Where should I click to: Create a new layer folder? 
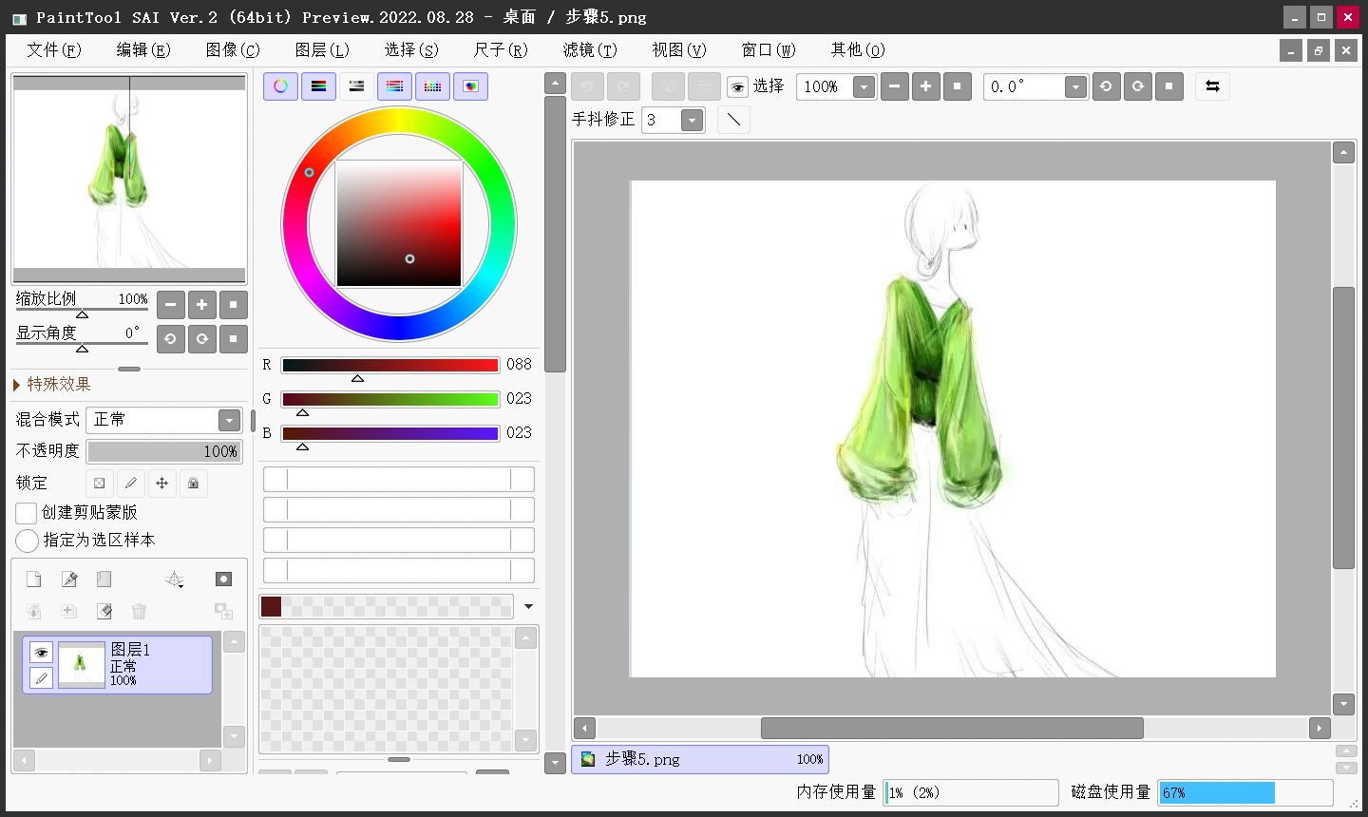tap(104, 579)
